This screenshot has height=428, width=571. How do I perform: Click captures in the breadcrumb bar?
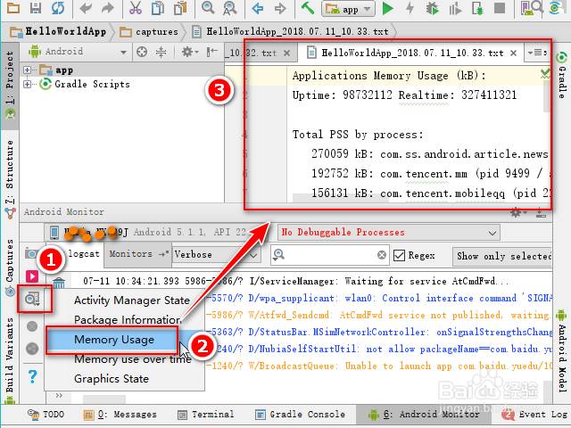[x=149, y=32]
